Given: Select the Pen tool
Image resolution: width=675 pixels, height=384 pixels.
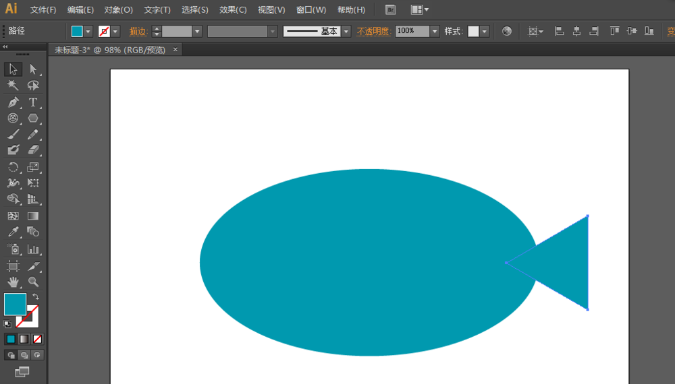Looking at the screenshot, I should (13, 102).
